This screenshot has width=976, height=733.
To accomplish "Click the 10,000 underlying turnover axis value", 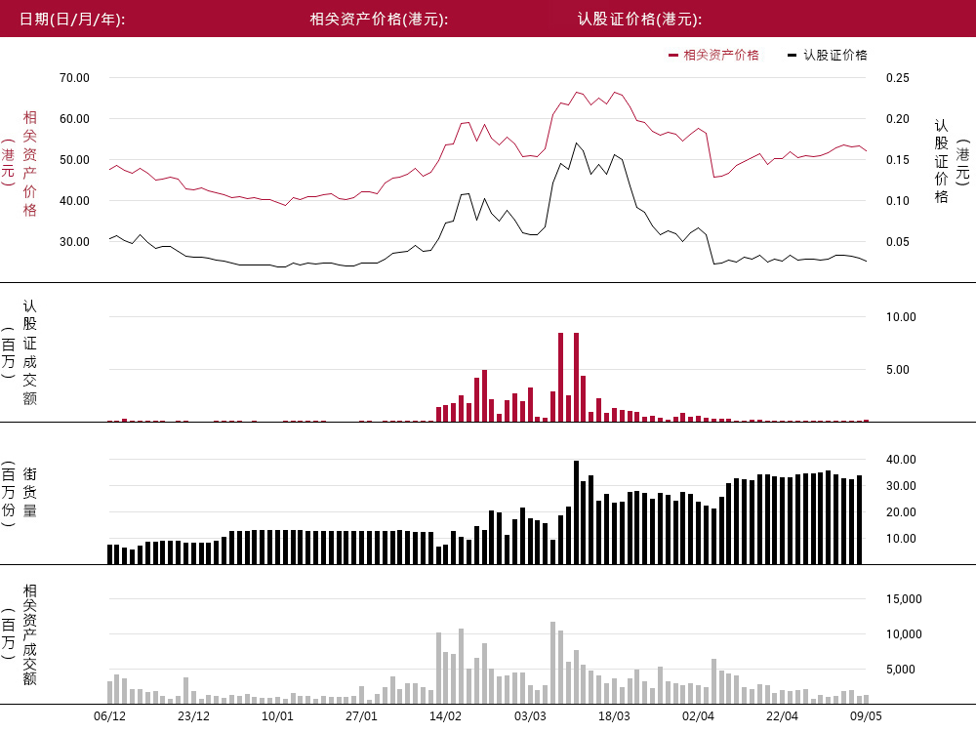I will click(x=904, y=634).
